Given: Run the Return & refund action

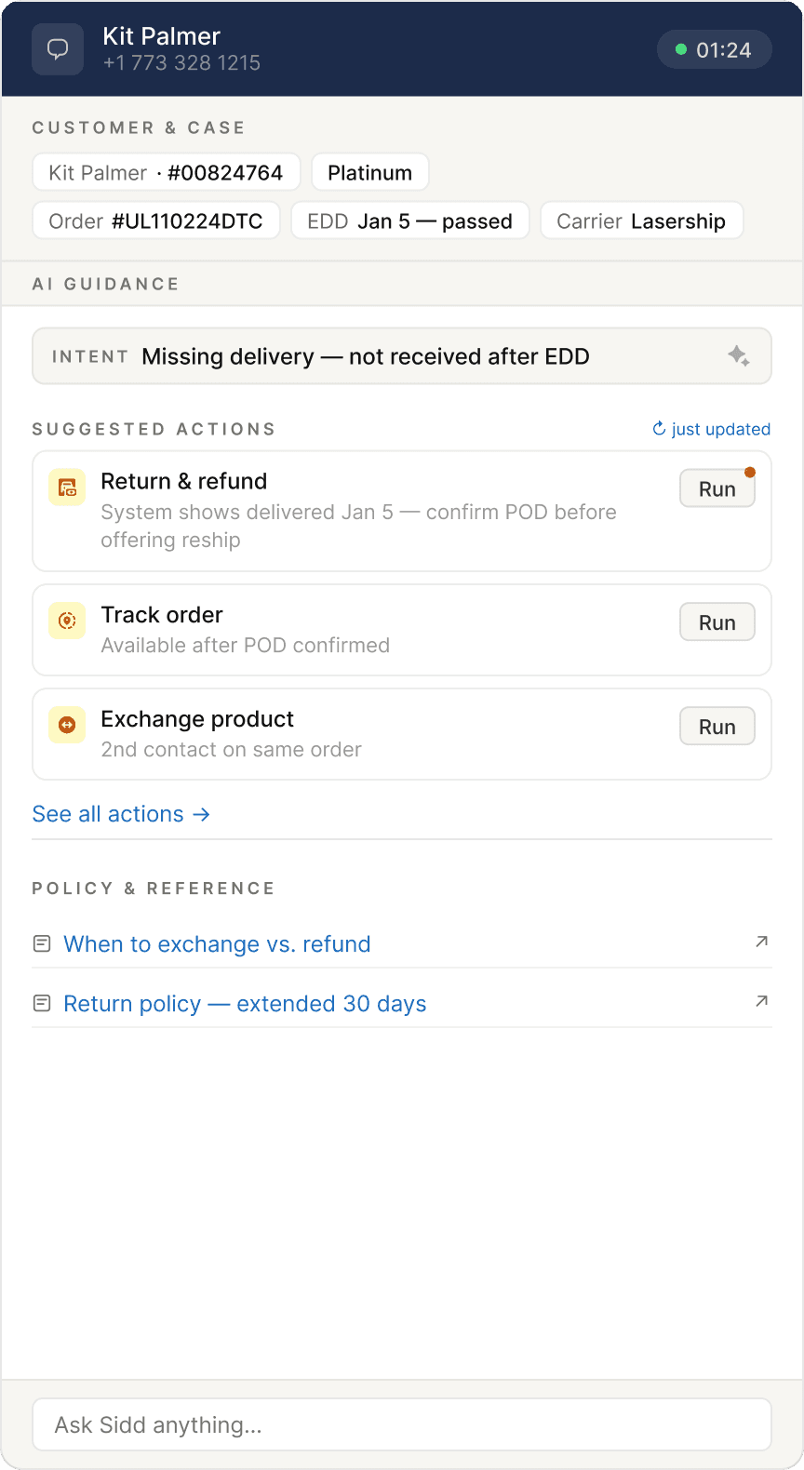Looking at the screenshot, I should (x=717, y=489).
